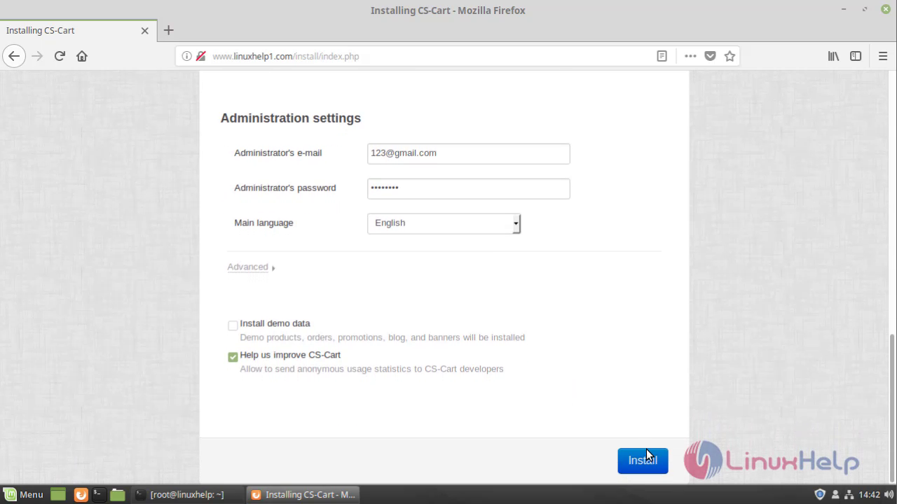Reload the current page
897x504 pixels.
pos(60,56)
